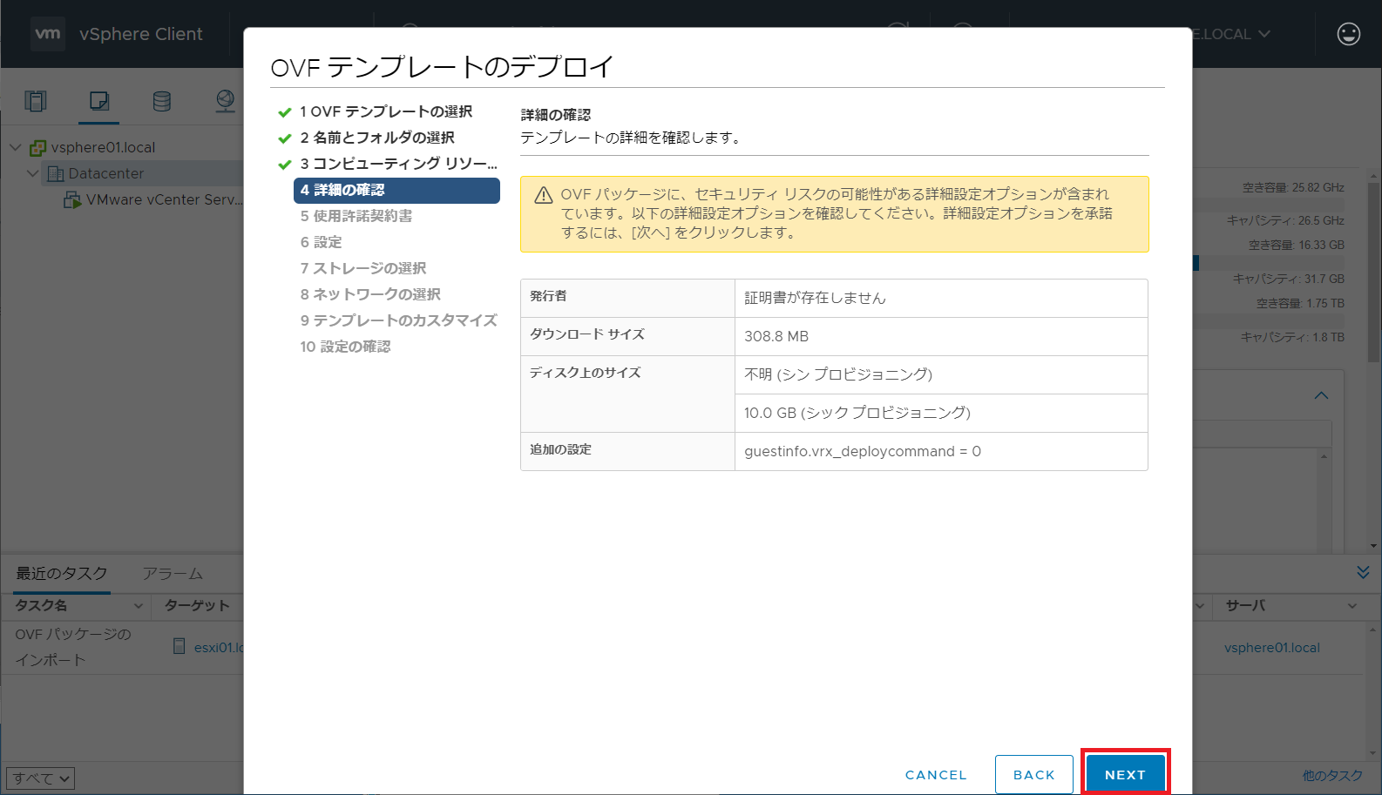1382x795 pixels.
Task: Click the esxi01 host icon in tasks
Action: (180, 646)
